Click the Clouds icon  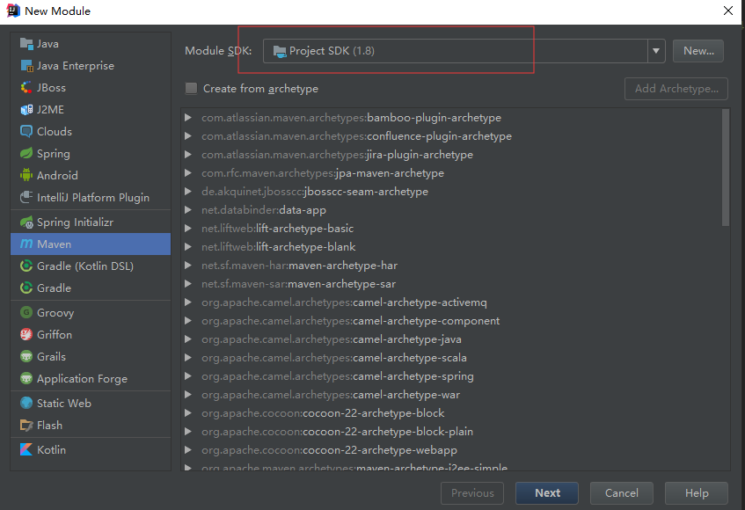(26, 132)
